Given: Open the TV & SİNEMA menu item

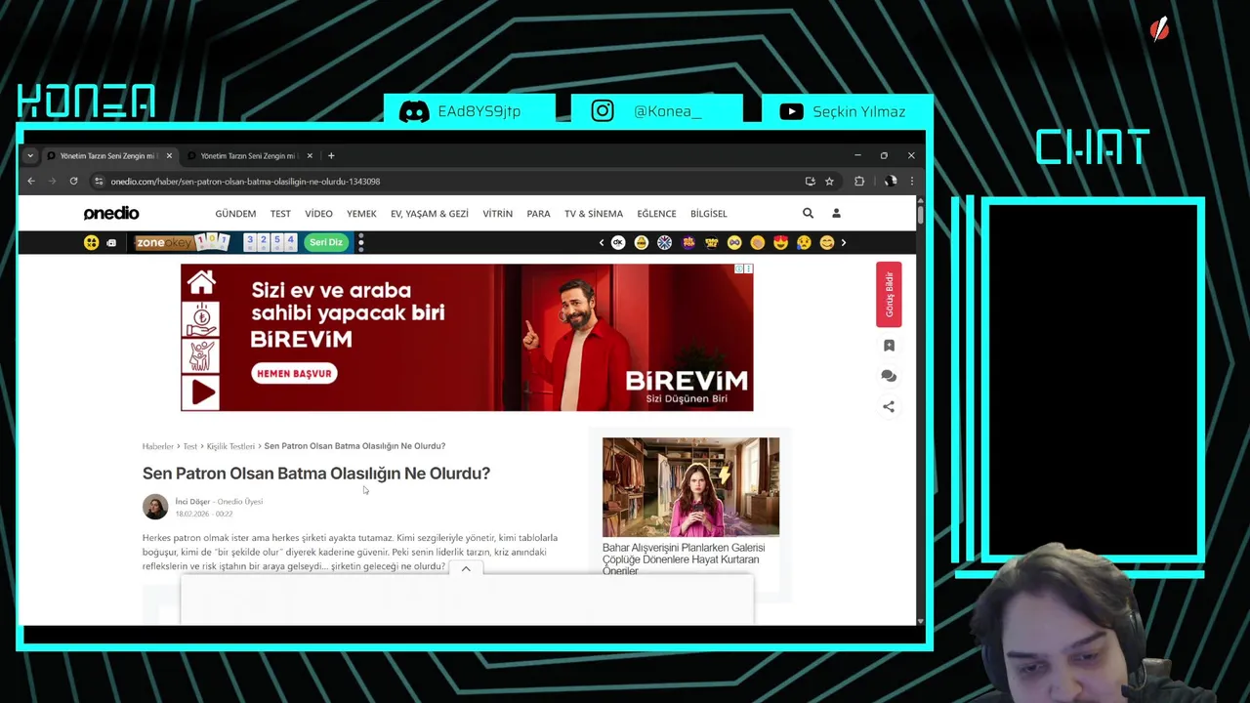Looking at the screenshot, I should 593,214.
